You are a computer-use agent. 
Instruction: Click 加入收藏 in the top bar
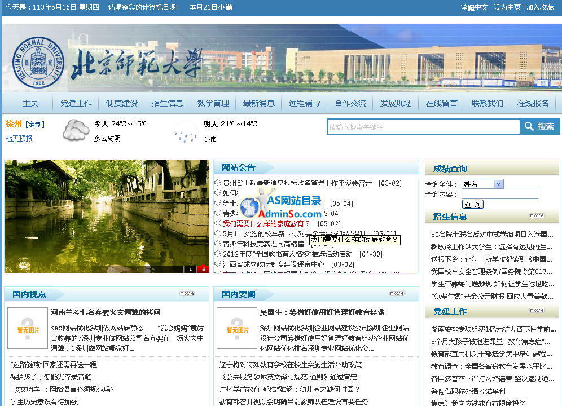540,7
